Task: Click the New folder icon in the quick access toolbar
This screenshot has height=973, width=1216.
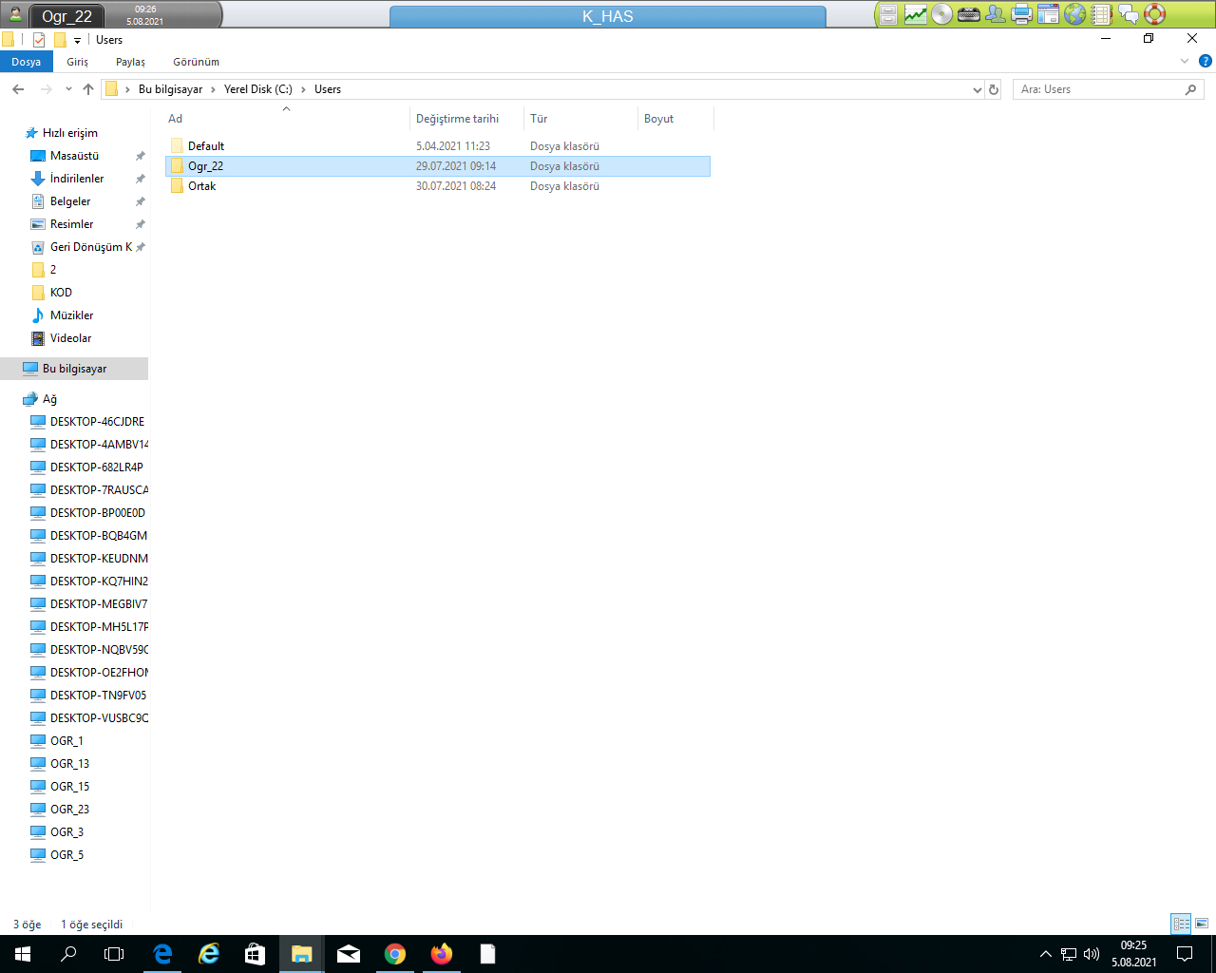Action: tap(60, 40)
